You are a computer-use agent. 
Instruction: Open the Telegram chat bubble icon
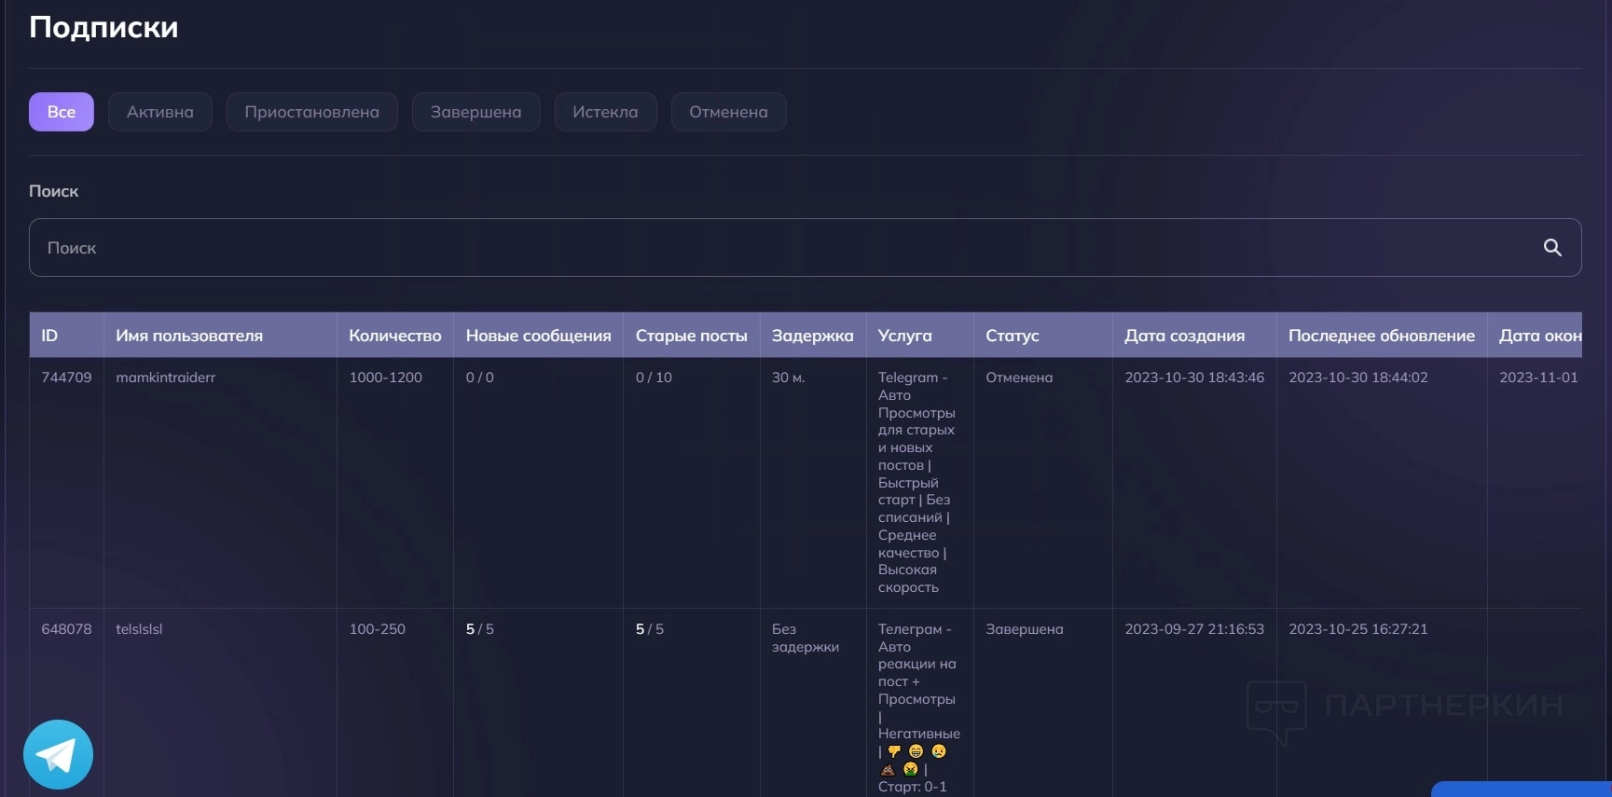(58, 754)
